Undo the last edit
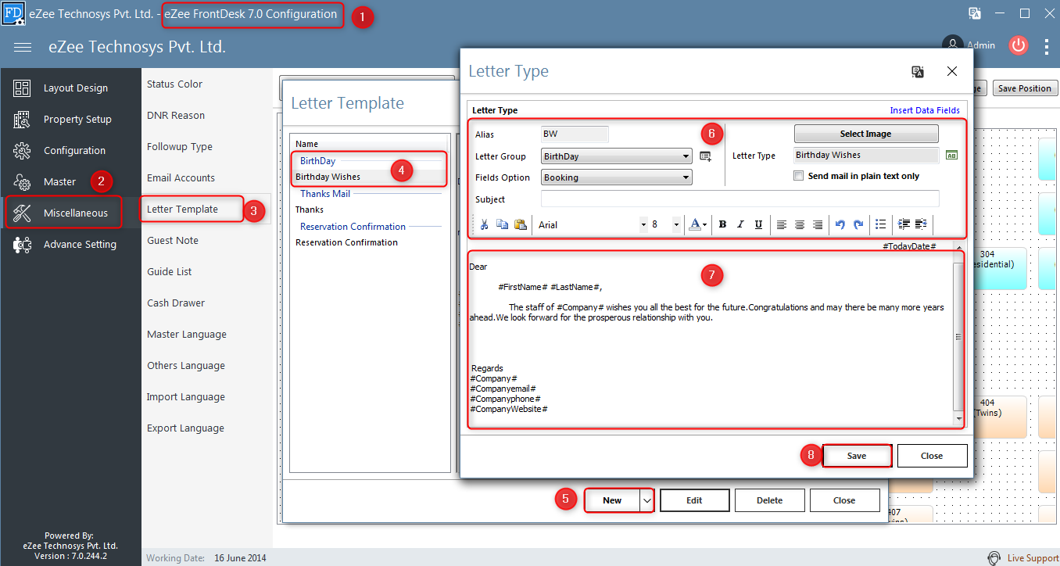Image resolution: width=1060 pixels, height=566 pixels. coord(840,224)
